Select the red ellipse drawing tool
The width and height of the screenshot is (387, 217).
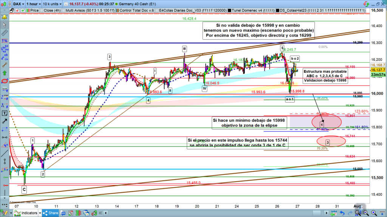[5, 81]
